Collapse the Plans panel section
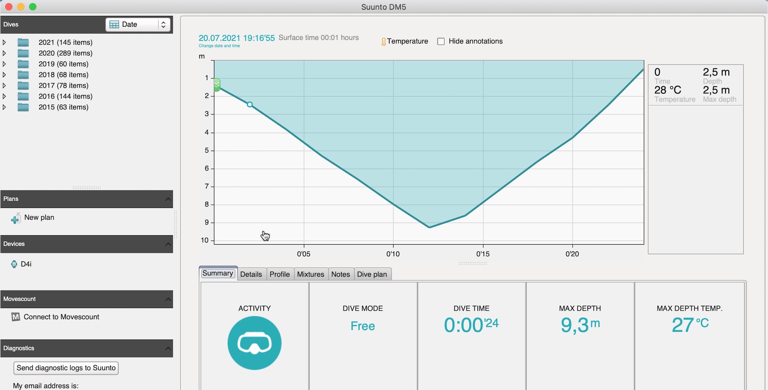This screenshot has width=768, height=390. click(x=168, y=199)
